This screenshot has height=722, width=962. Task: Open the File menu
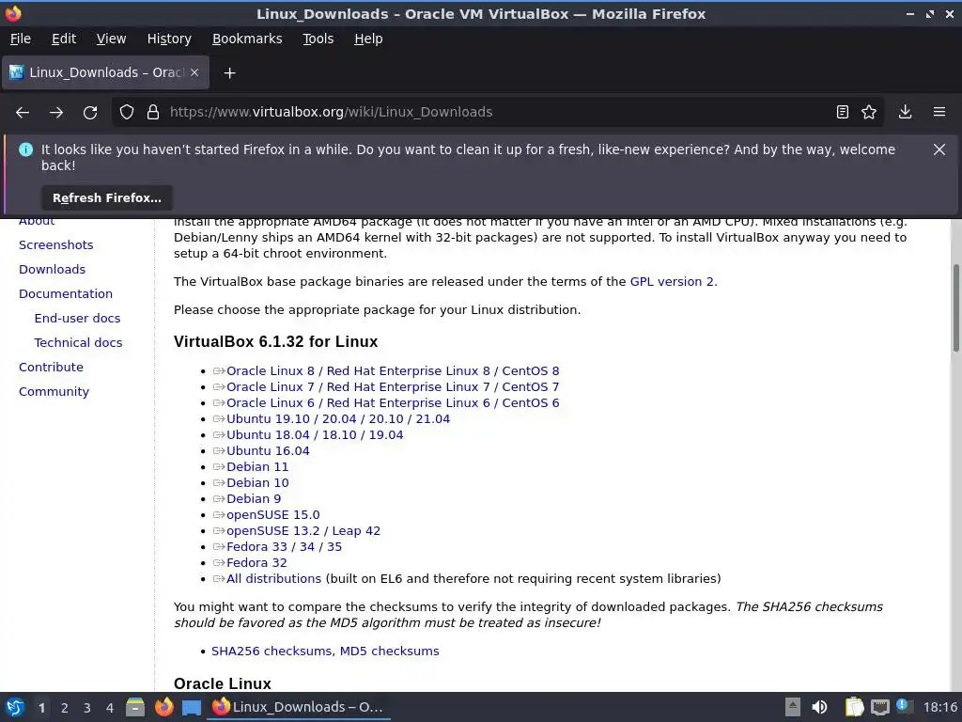tap(21, 39)
